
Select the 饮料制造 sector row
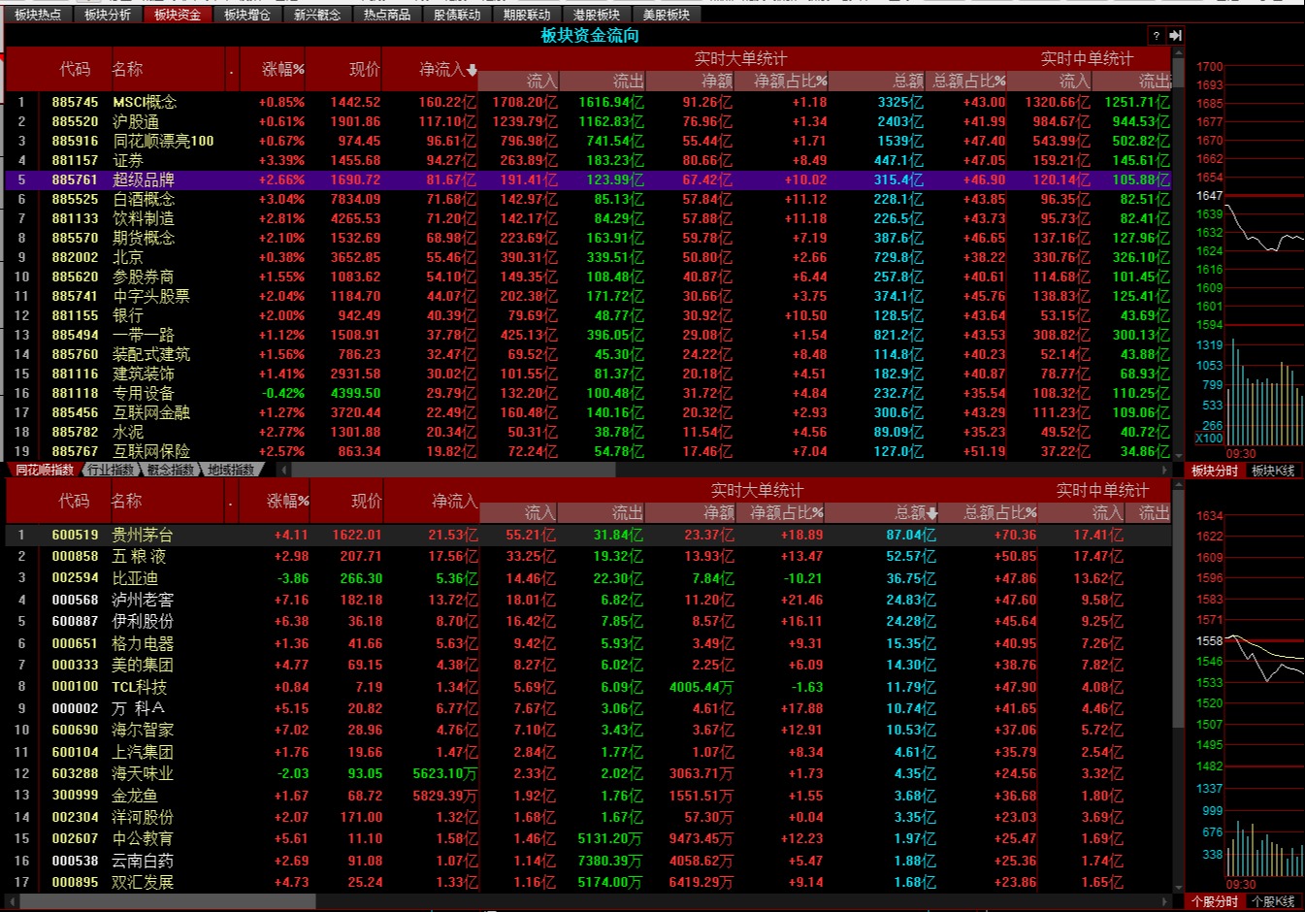[588, 218]
